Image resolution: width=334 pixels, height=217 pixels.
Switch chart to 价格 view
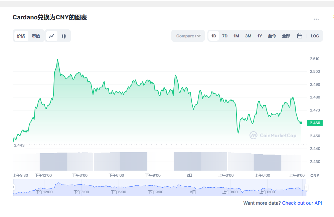click(21, 36)
